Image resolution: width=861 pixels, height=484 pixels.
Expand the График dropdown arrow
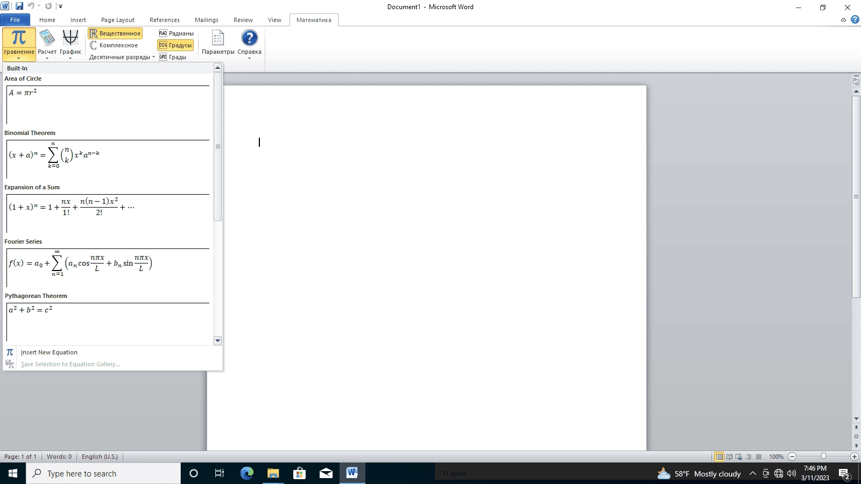[70, 58]
